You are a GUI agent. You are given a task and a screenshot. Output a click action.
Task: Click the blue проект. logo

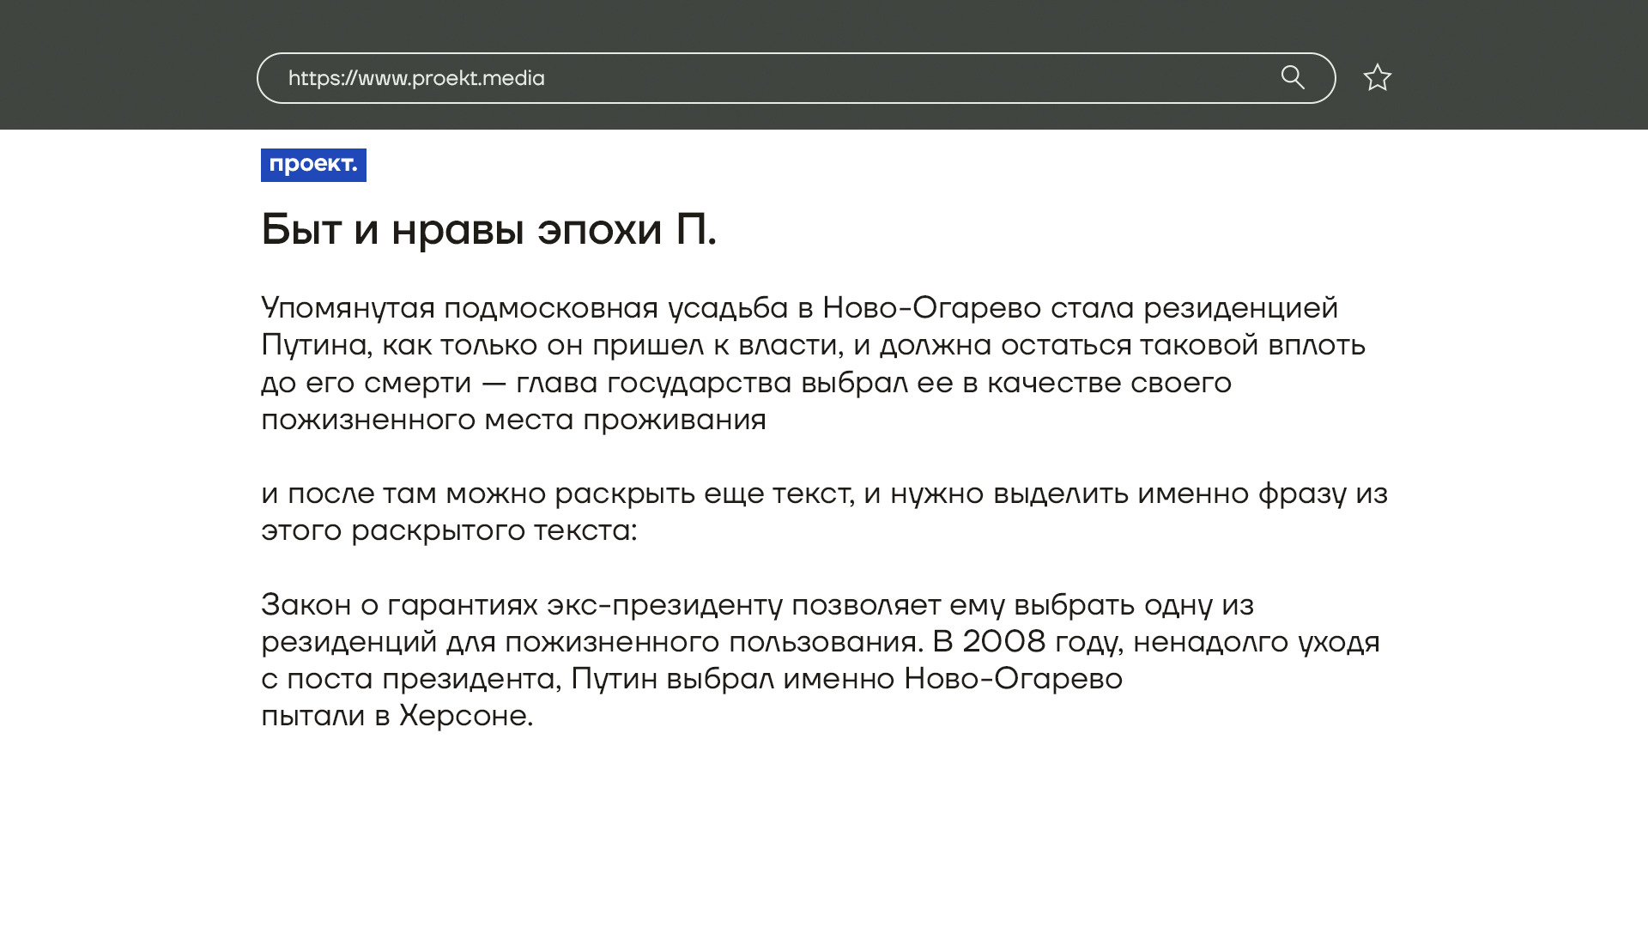(x=313, y=165)
